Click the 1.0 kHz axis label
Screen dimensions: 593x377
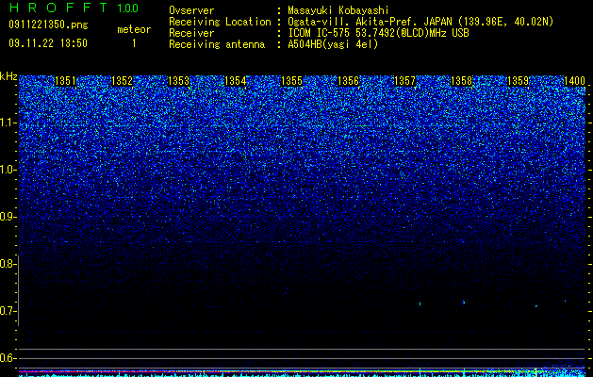[8, 170]
